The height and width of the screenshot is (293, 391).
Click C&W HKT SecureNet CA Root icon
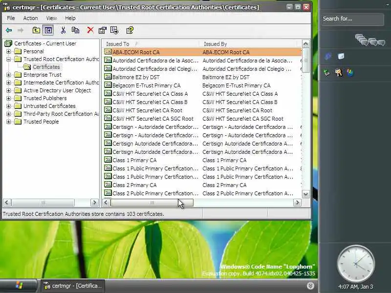pyautogui.click(x=108, y=110)
